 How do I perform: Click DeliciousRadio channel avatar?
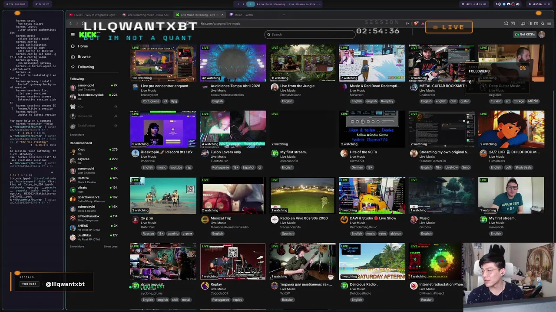tap(344, 286)
